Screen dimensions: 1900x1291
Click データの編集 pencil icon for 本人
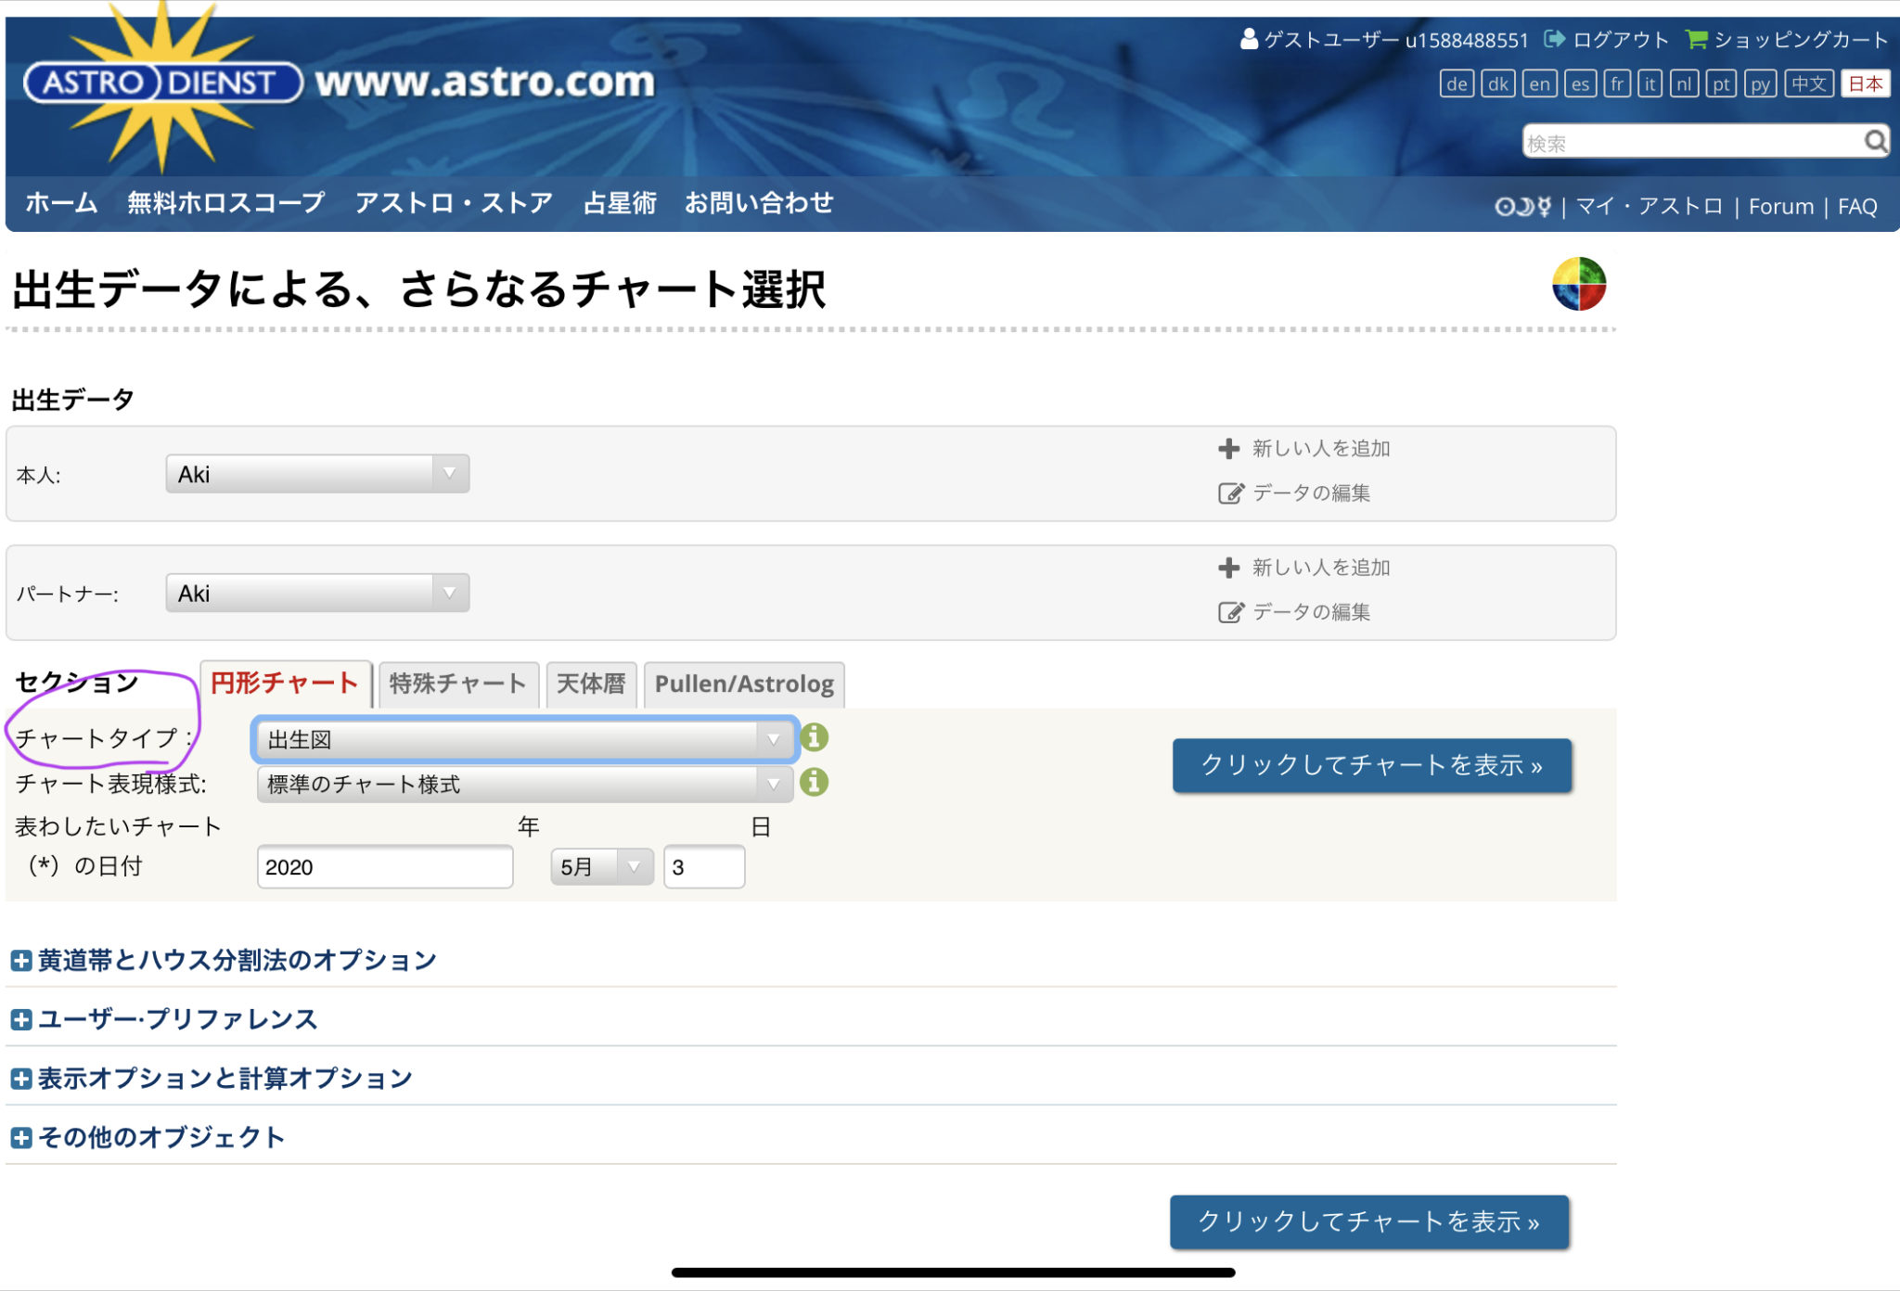point(1229,493)
